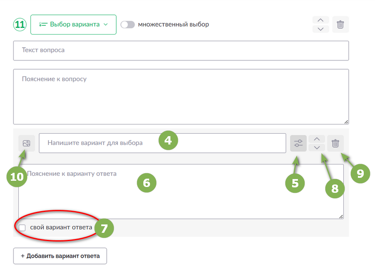
Task: Move answer option up
Action: pos(317,139)
